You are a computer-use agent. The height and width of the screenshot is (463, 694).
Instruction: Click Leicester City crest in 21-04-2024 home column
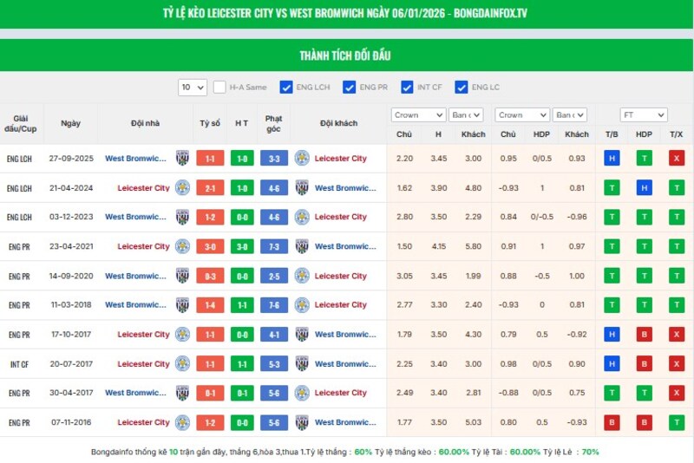point(182,188)
